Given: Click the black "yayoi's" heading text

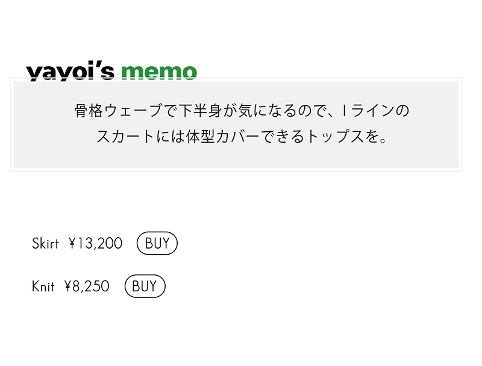Looking at the screenshot, I should pos(70,72).
